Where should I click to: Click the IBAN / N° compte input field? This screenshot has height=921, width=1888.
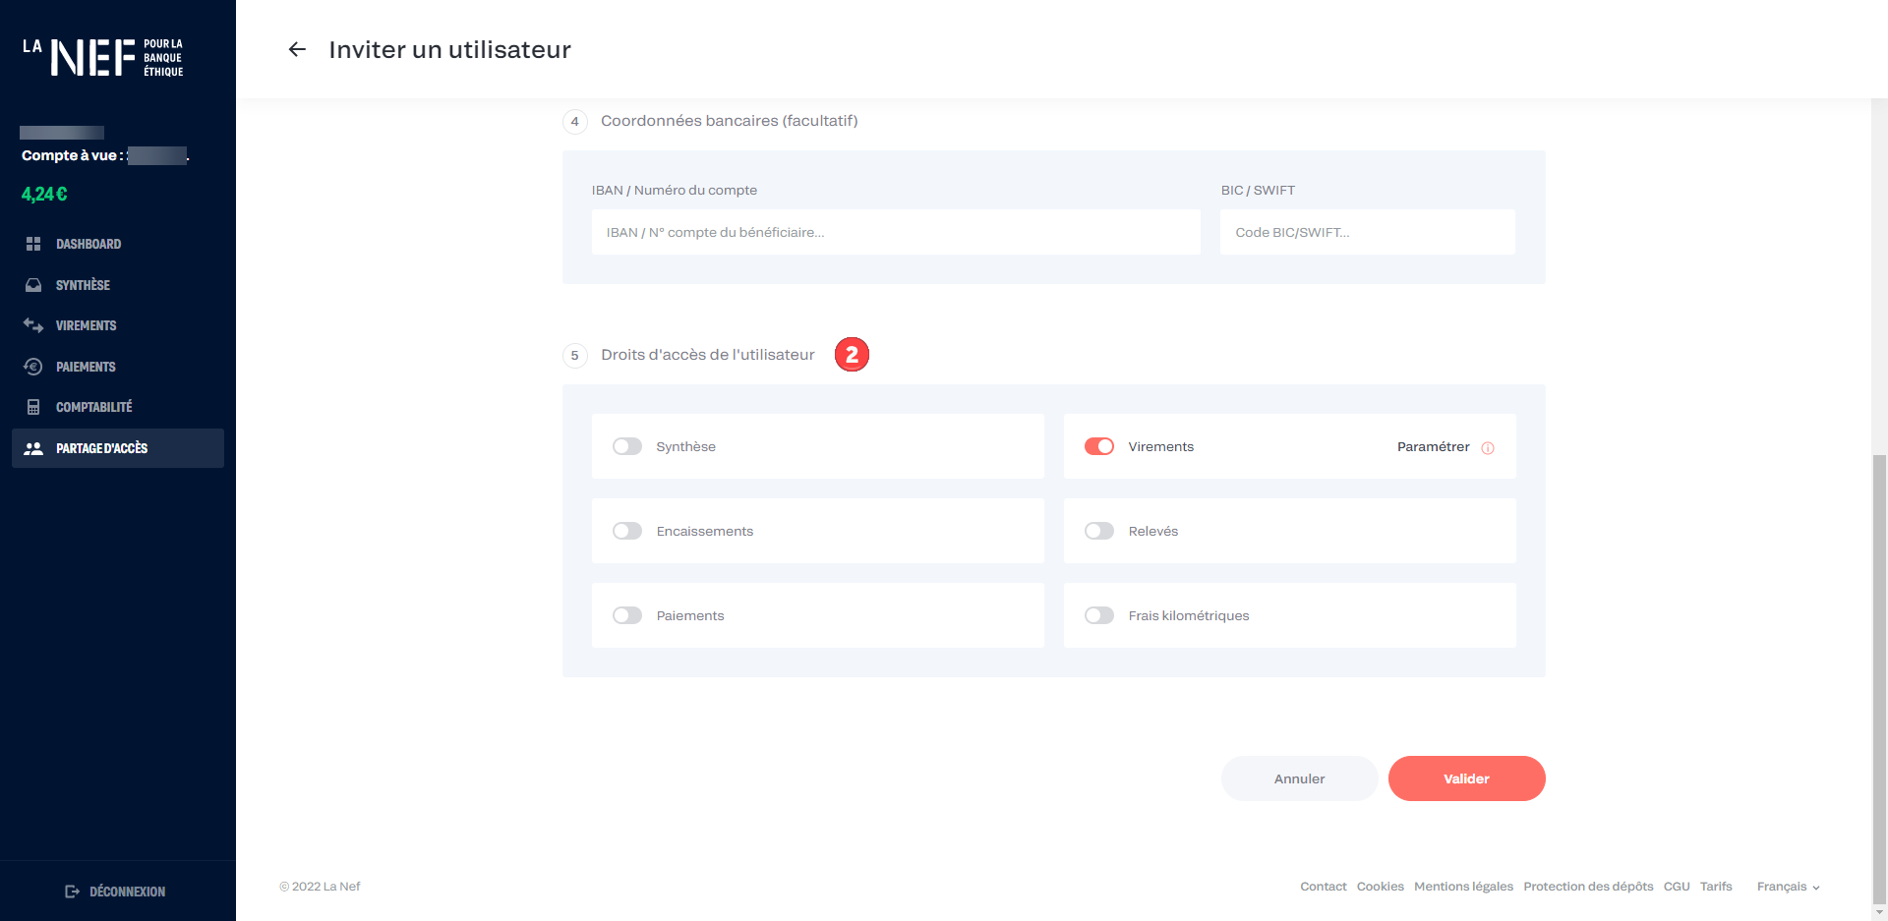(x=895, y=232)
